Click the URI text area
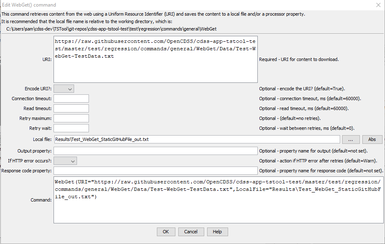This screenshot has height=244, width=385. [x=155, y=59]
